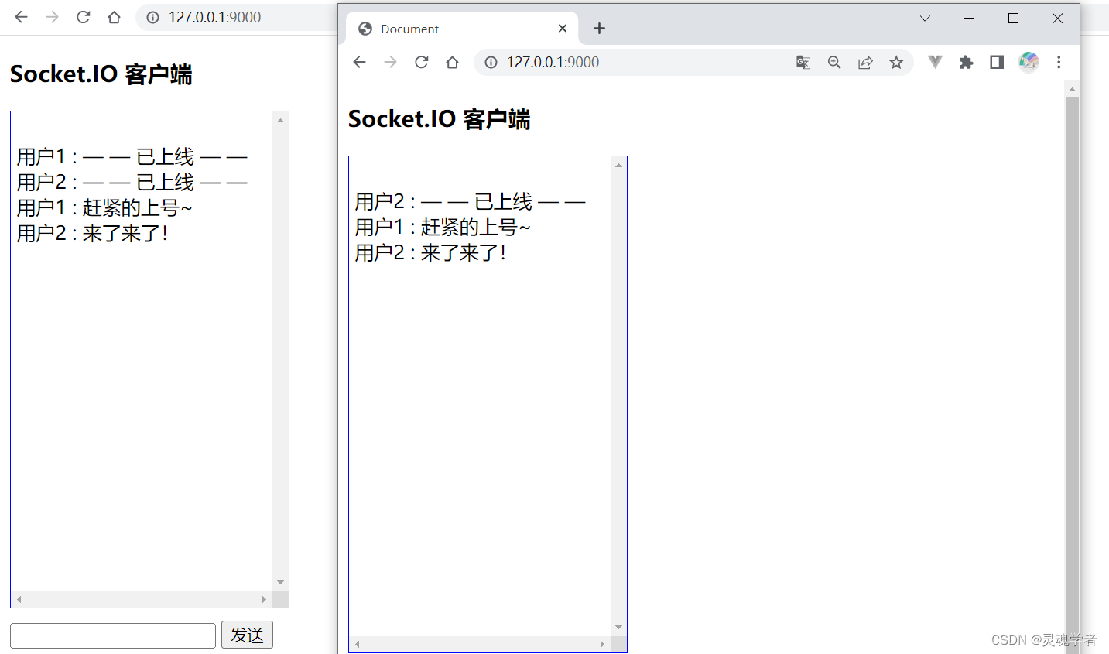1109x654 pixels.
Task: Click the zoom magnifier icon in Chrome toolbar
Action: [x=834, y=62]
